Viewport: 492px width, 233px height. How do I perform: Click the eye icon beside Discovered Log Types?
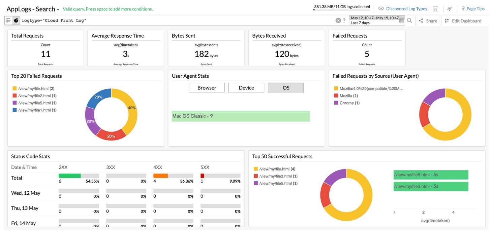coord(380,8)
